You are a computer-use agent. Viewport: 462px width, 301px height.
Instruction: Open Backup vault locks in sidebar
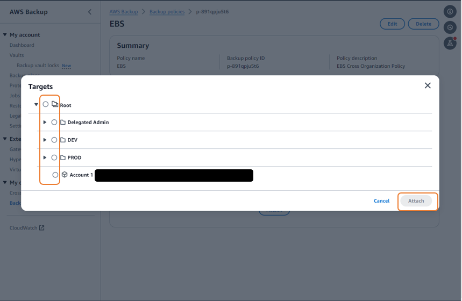pyautogui.click(x=38, y=66)
